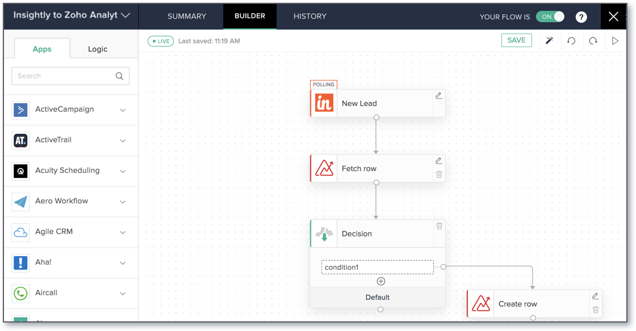Click the Create row step title

coord(517,304)
